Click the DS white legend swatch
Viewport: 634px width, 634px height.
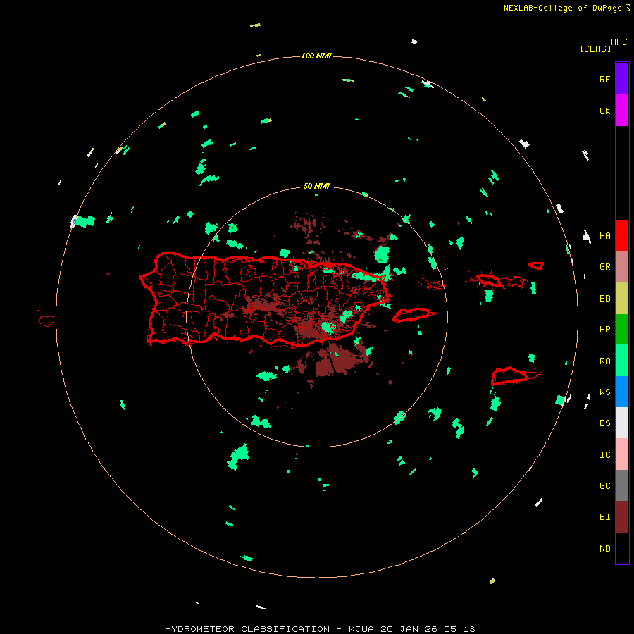point(622,423)
